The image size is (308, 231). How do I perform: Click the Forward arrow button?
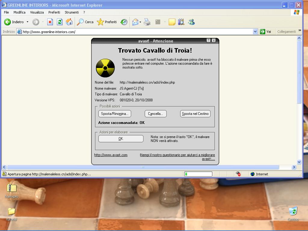pyautogui.click(x=36, y=22)
